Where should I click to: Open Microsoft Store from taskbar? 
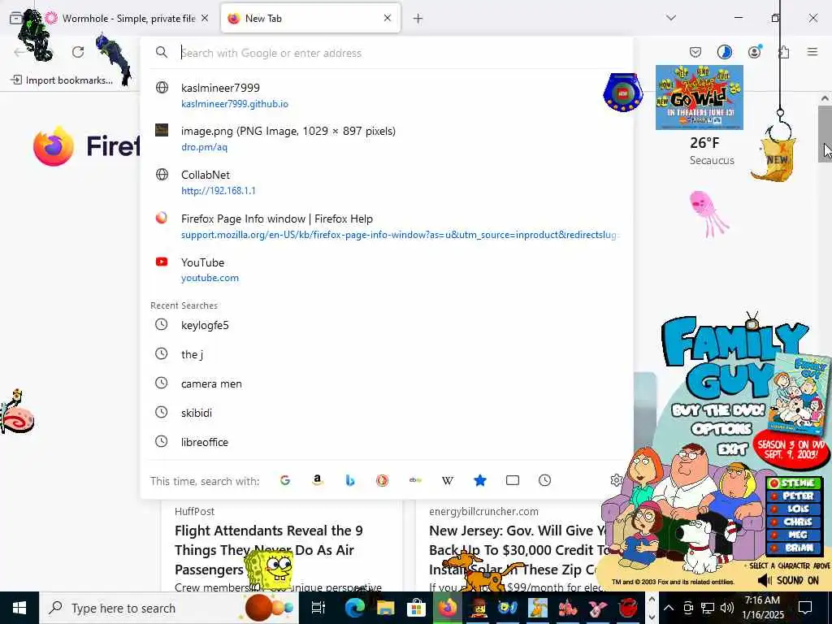pos(417,608)
